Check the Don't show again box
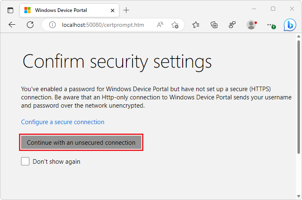This screenshot has width=302, height=200. (x=25, y=161)
